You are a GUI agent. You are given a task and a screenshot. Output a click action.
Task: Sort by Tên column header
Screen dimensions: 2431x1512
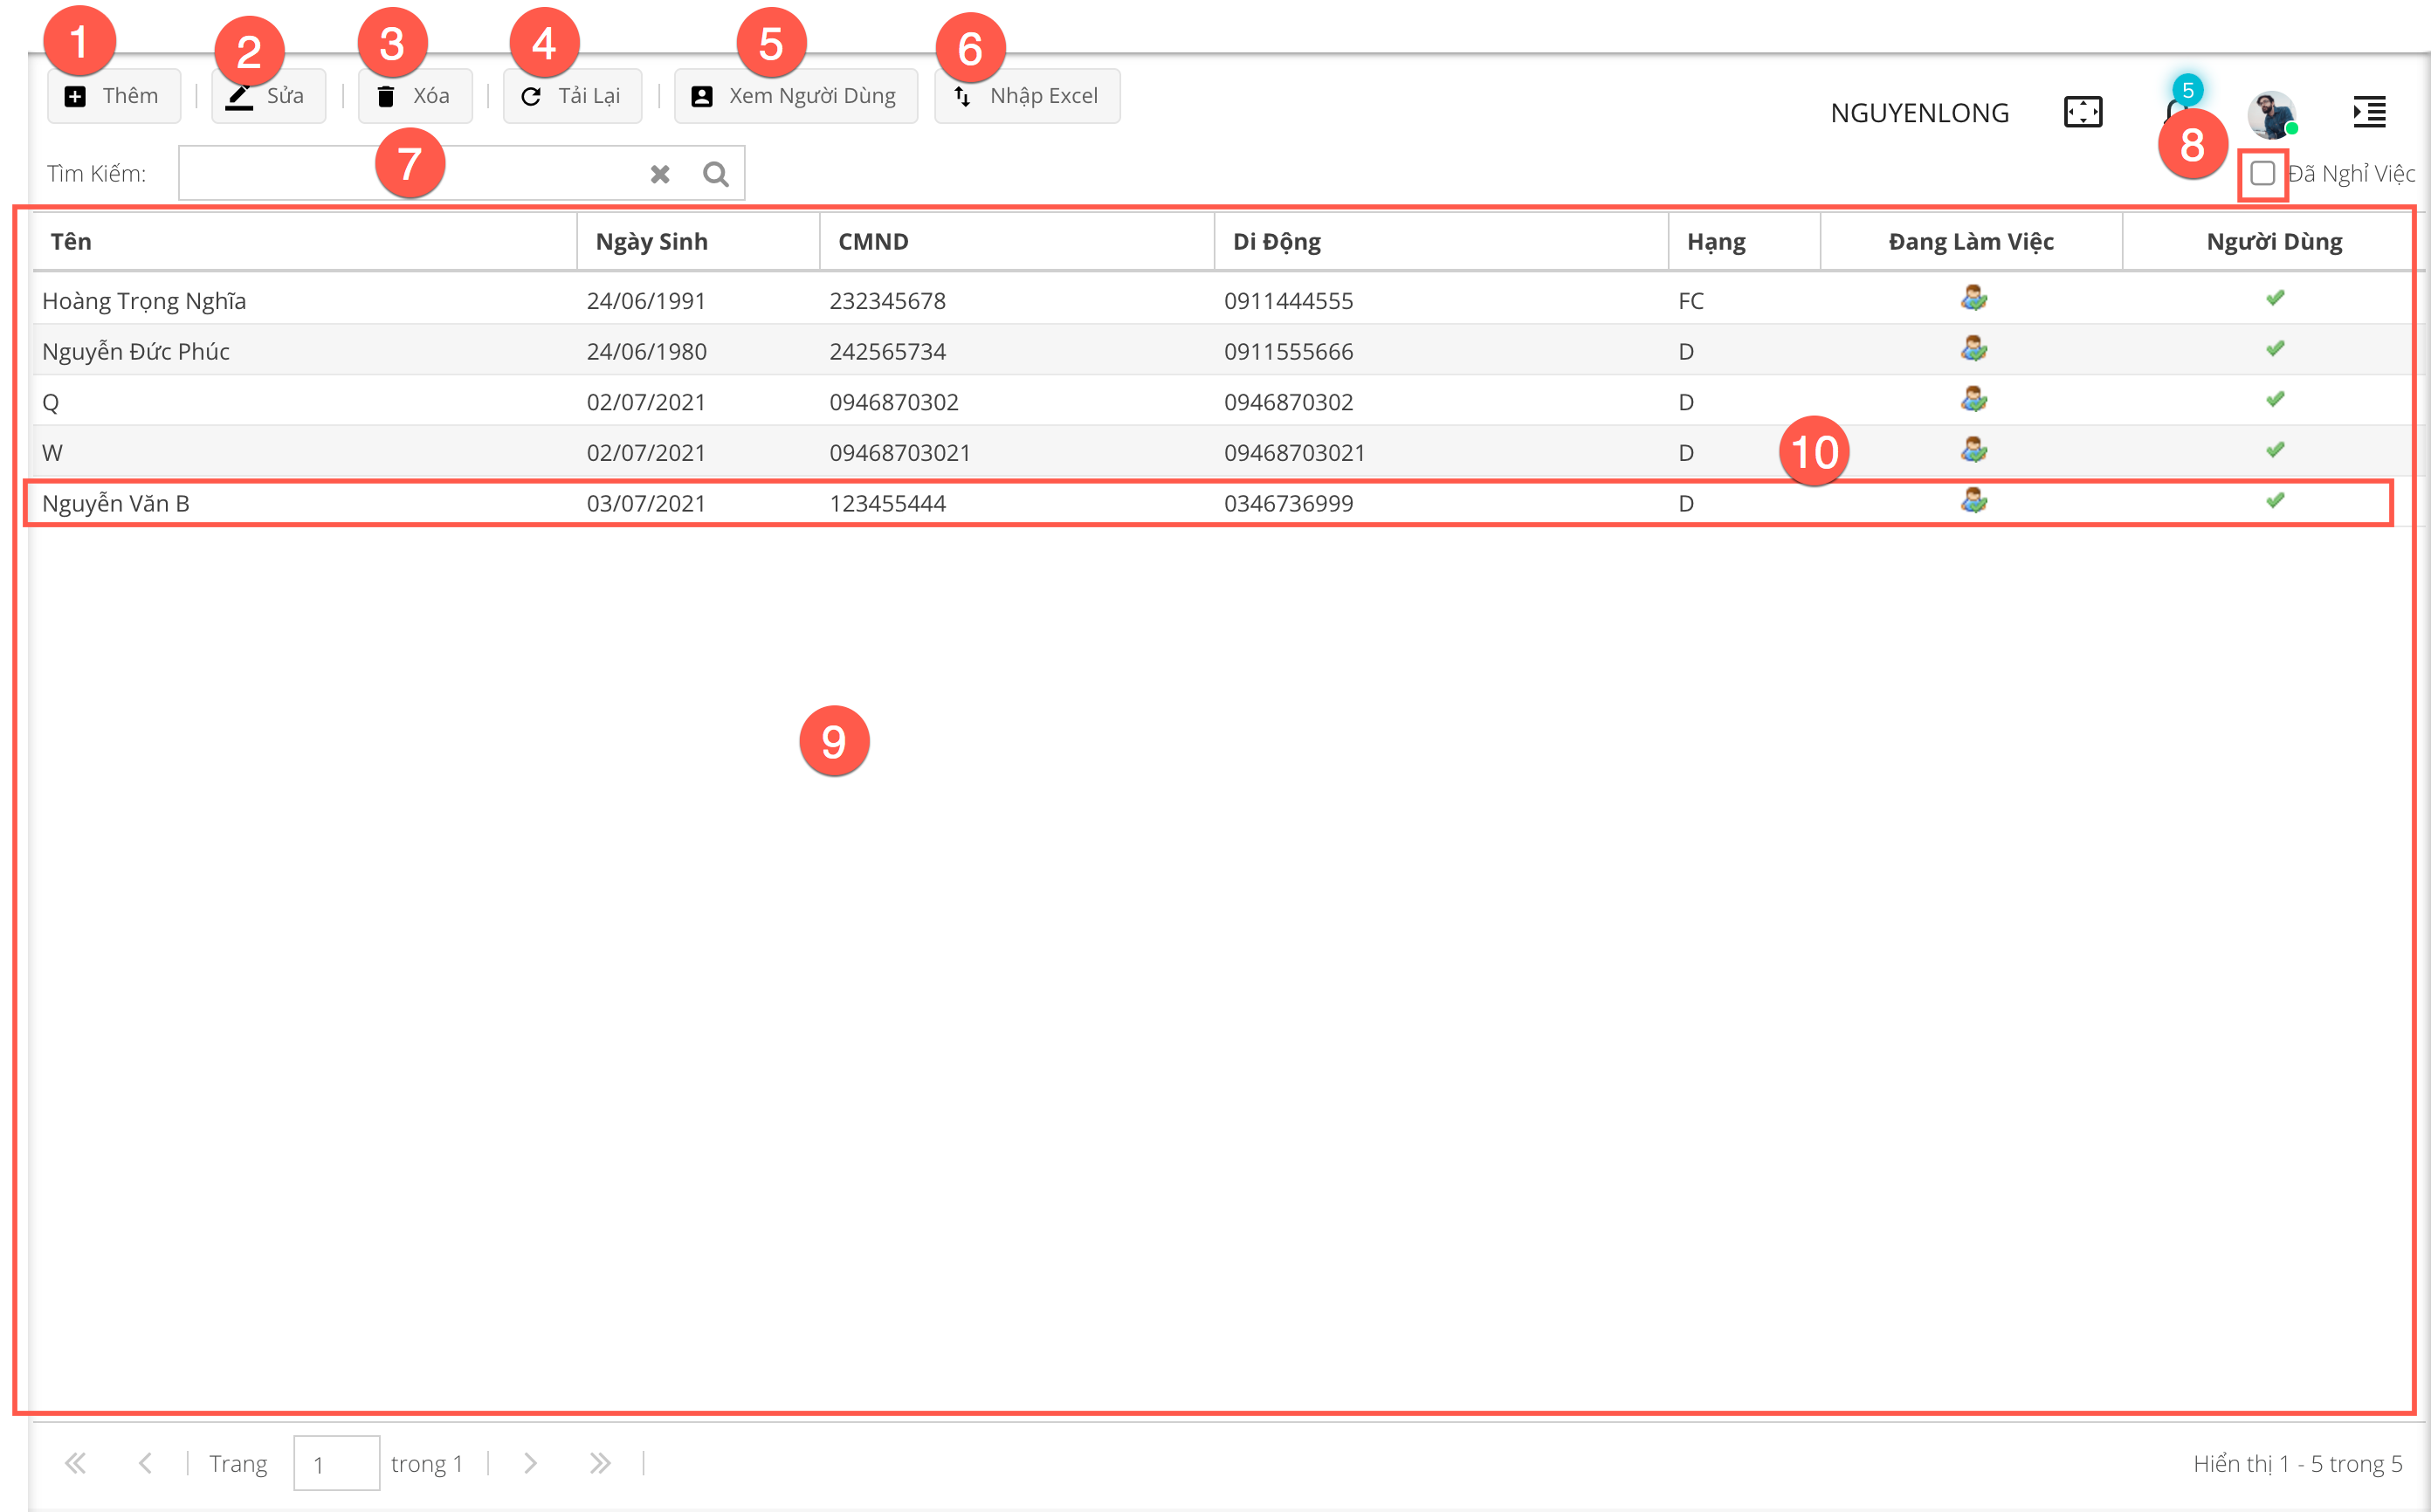point(72,241)
